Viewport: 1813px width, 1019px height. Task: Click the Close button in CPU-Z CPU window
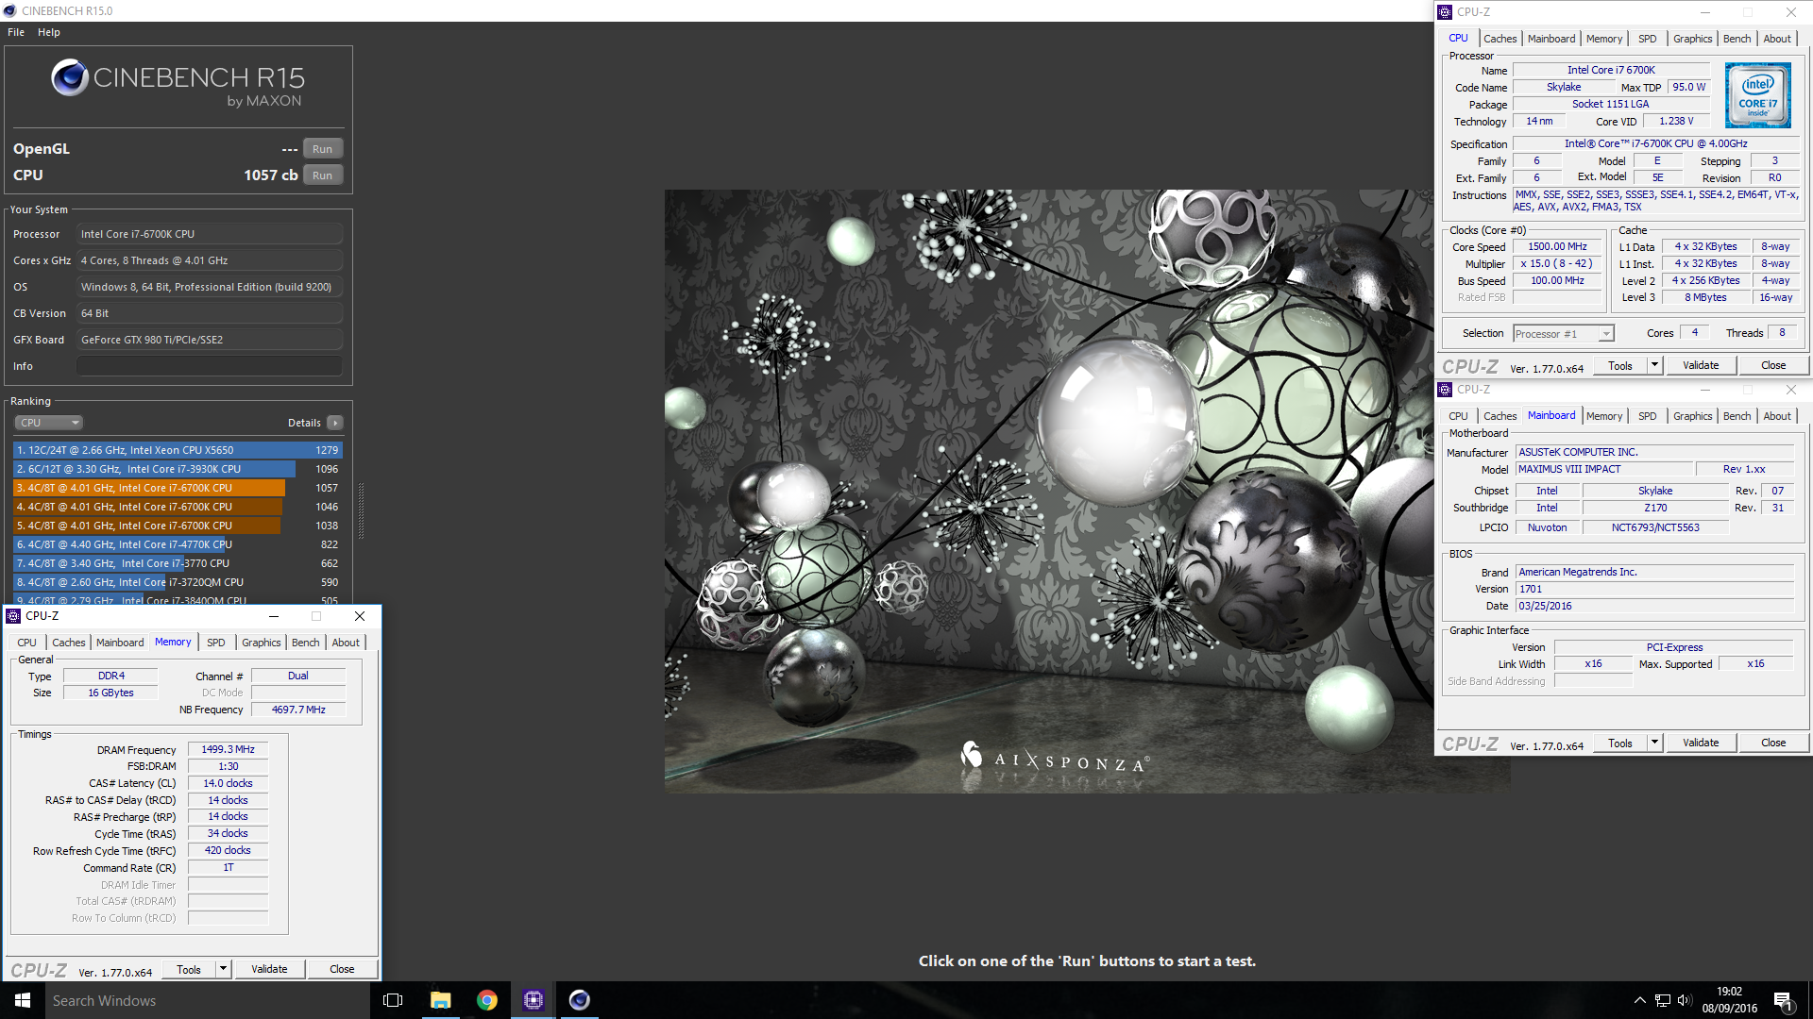coord(1772,365)
